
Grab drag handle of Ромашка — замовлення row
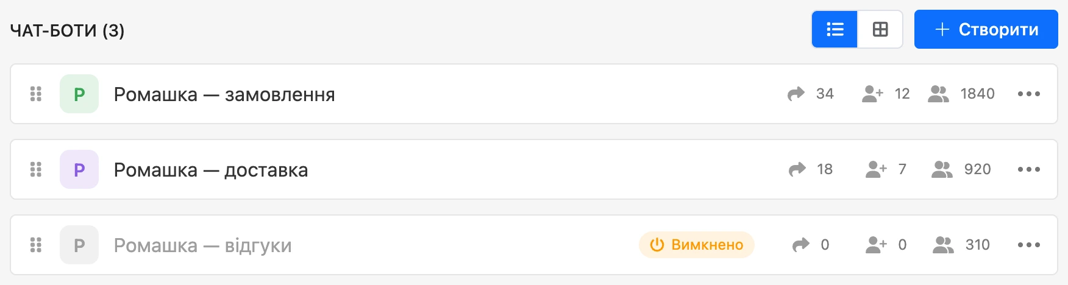click(36, 94)
